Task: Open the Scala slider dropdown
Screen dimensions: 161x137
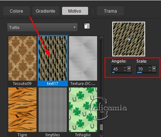Action: click(154, 69)
